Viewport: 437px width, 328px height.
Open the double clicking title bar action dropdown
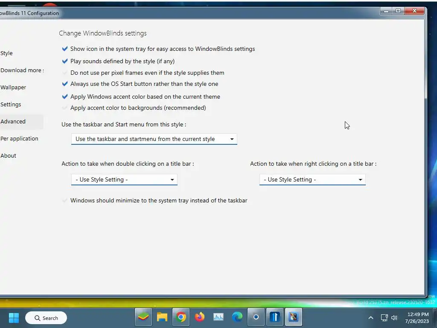coord(124,180)
